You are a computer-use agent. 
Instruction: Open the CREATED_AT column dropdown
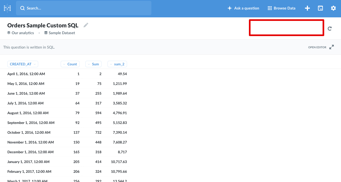[x=35, y=64]
